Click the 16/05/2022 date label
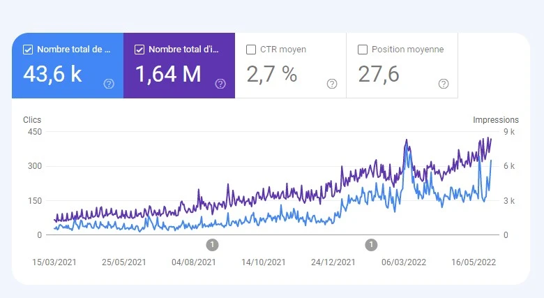544x298 pixels. tap(474, 262)
